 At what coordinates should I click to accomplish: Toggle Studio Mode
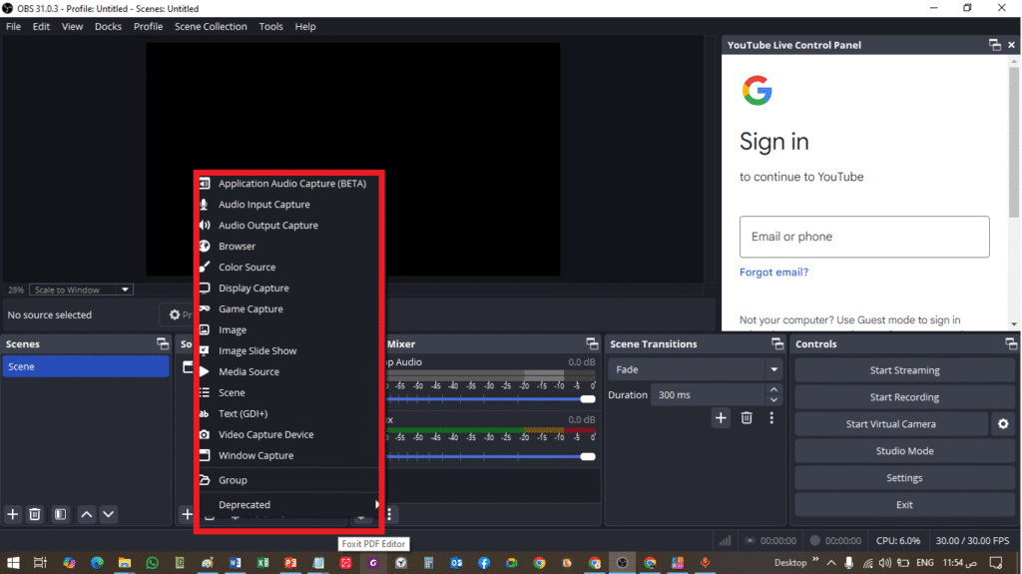point(904,451)
